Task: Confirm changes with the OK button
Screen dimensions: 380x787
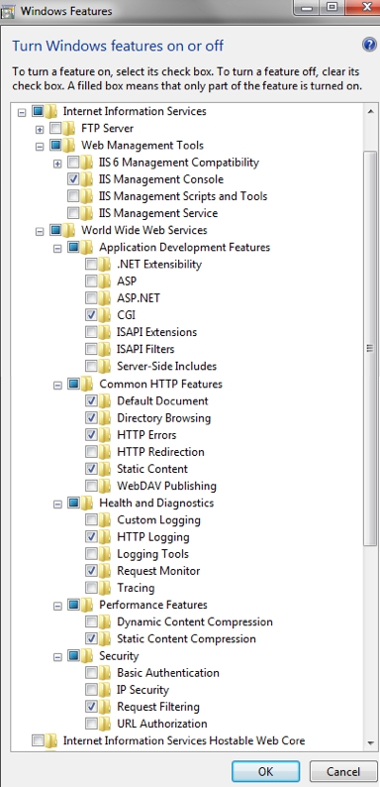Action: click(265, 771)
